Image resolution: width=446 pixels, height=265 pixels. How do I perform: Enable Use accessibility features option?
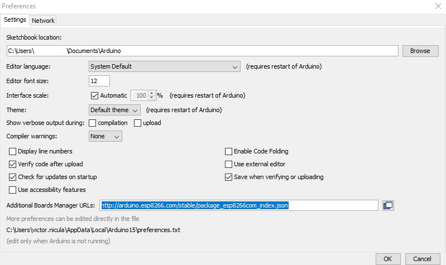click(x=13, y=190)
